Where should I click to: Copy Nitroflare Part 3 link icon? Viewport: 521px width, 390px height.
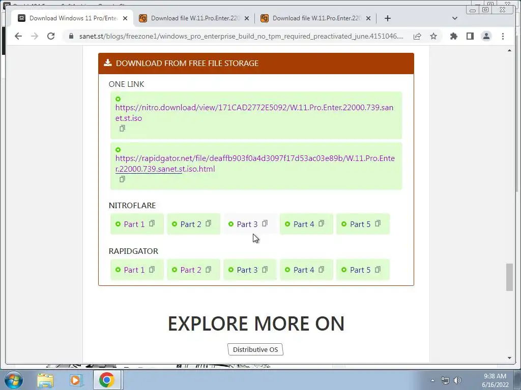pyautogui.click(x=265, y=223)
